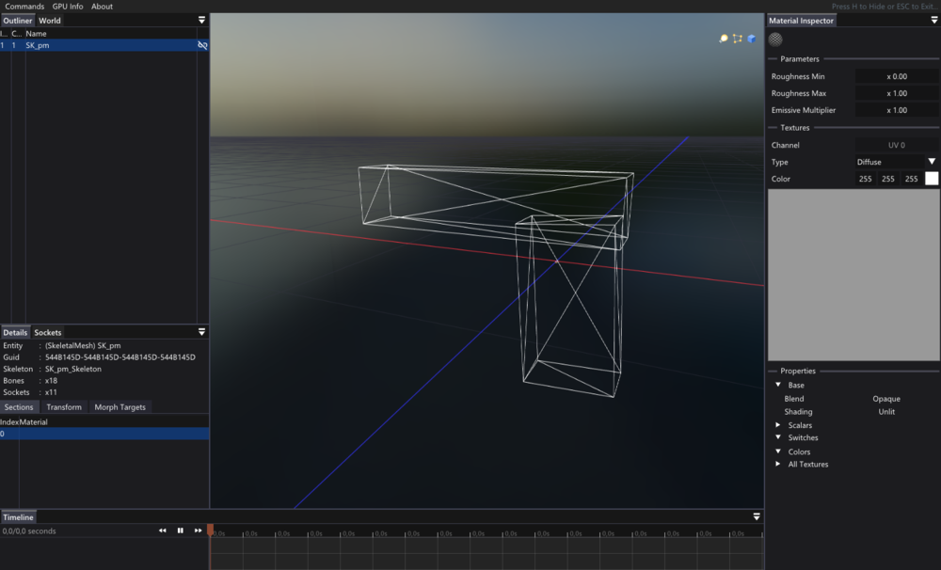Image resolution: width=941 pixels, height=570 pixels.
Task: Pause the timeline playback
Action: tap(180, 530)
